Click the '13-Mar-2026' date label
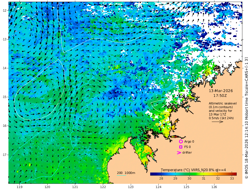The width and height of the screenshot is (248, 192). click(x=221, y=91)
